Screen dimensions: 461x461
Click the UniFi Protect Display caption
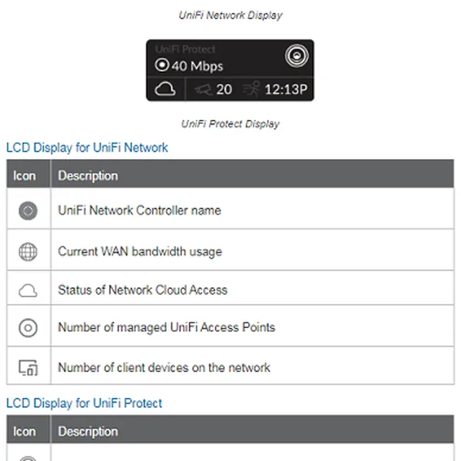click(x=230, y=124)
